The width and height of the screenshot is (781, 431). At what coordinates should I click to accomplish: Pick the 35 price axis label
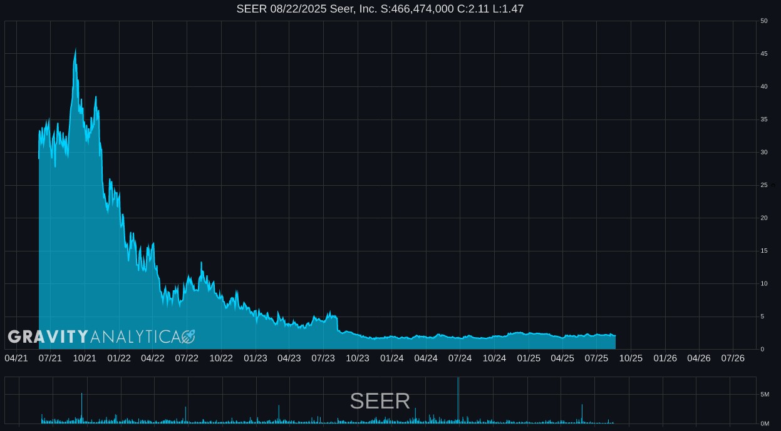point(764,119)
